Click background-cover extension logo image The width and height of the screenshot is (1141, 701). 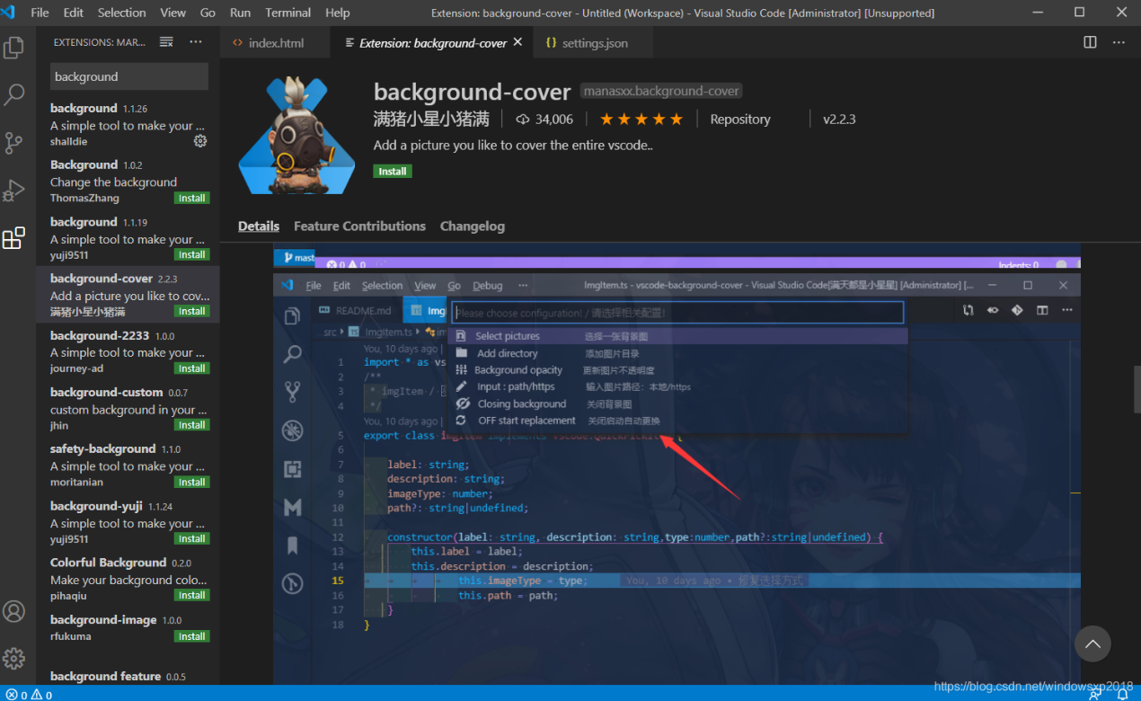point(296,135)
